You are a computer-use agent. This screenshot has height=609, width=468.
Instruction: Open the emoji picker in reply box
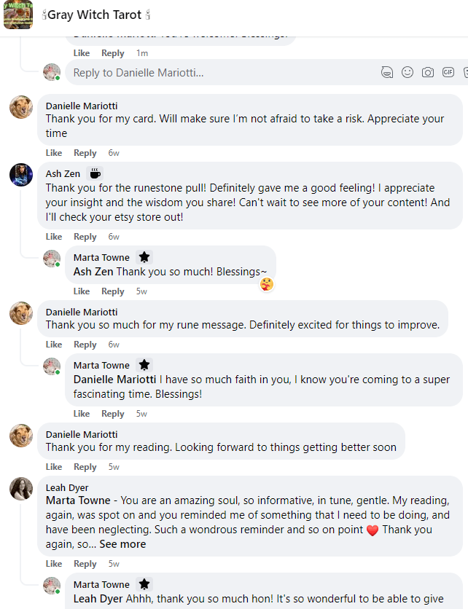[407, 72]
